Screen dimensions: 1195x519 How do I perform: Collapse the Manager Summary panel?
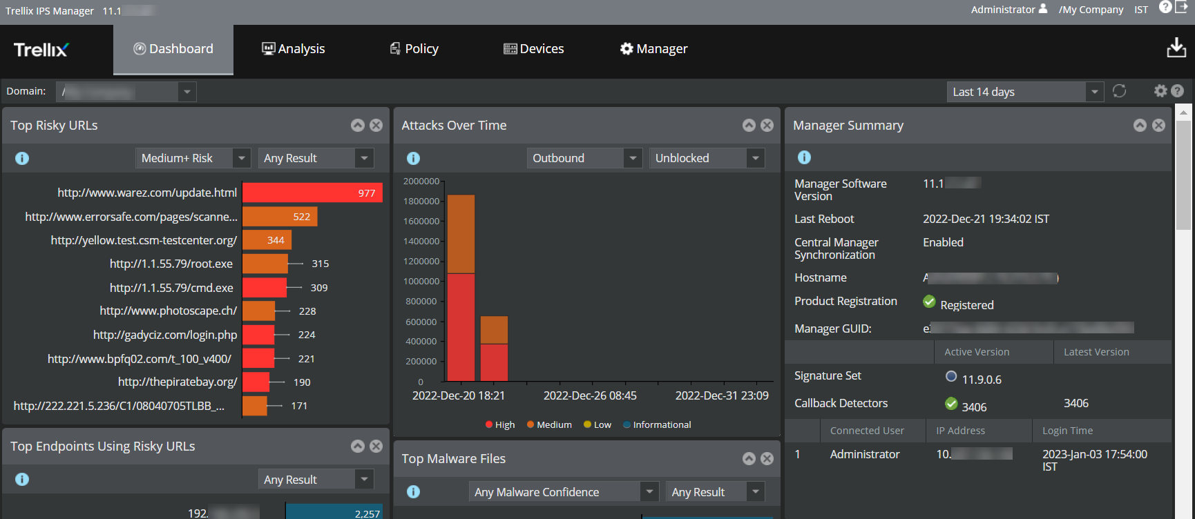click(x=1140, y=125)
